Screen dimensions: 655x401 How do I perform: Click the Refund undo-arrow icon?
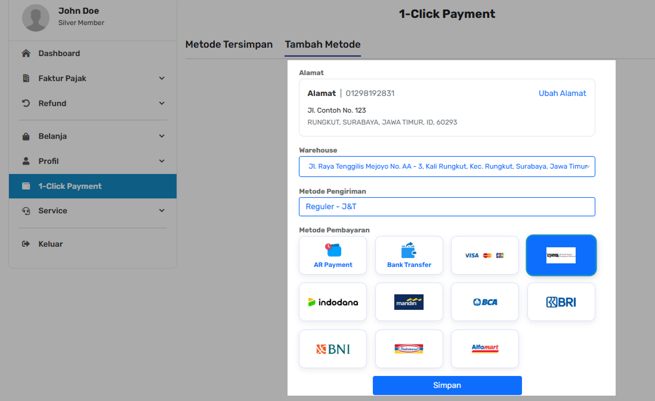(x=26, y=103)
